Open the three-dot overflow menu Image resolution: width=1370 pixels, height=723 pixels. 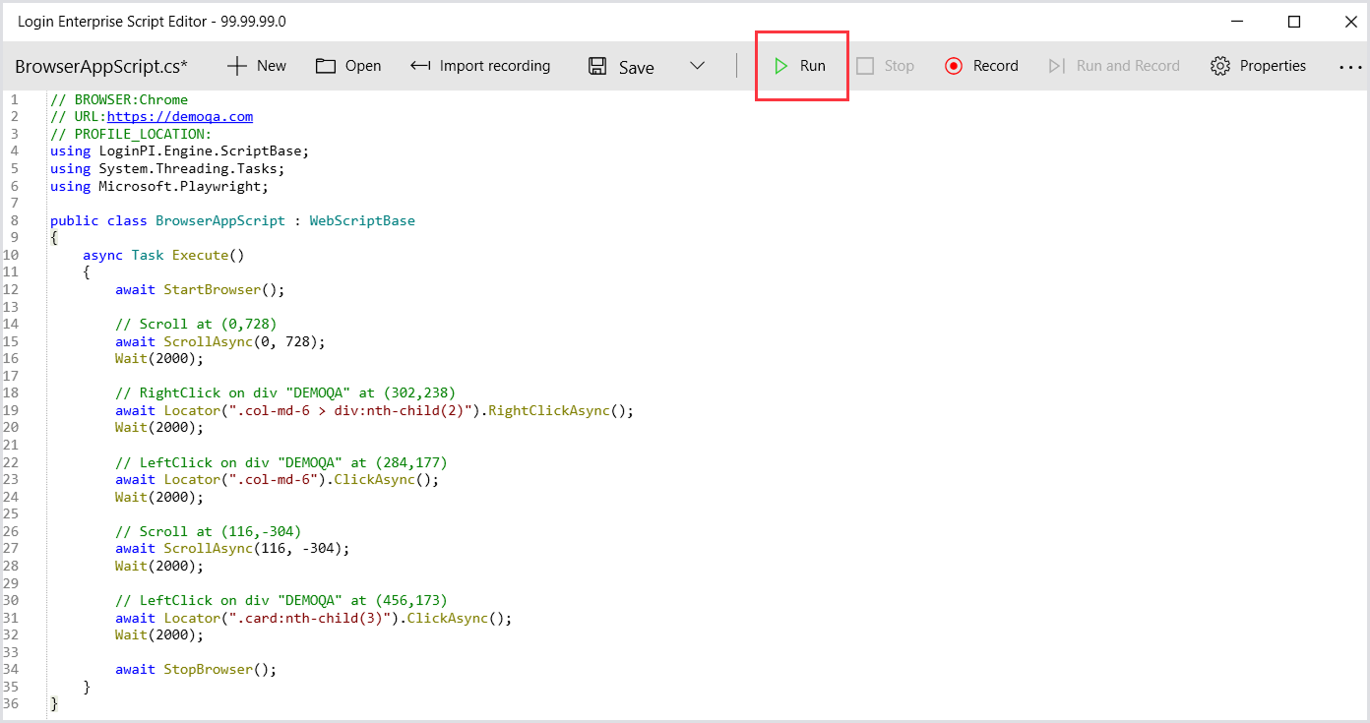pos(1349,67)
